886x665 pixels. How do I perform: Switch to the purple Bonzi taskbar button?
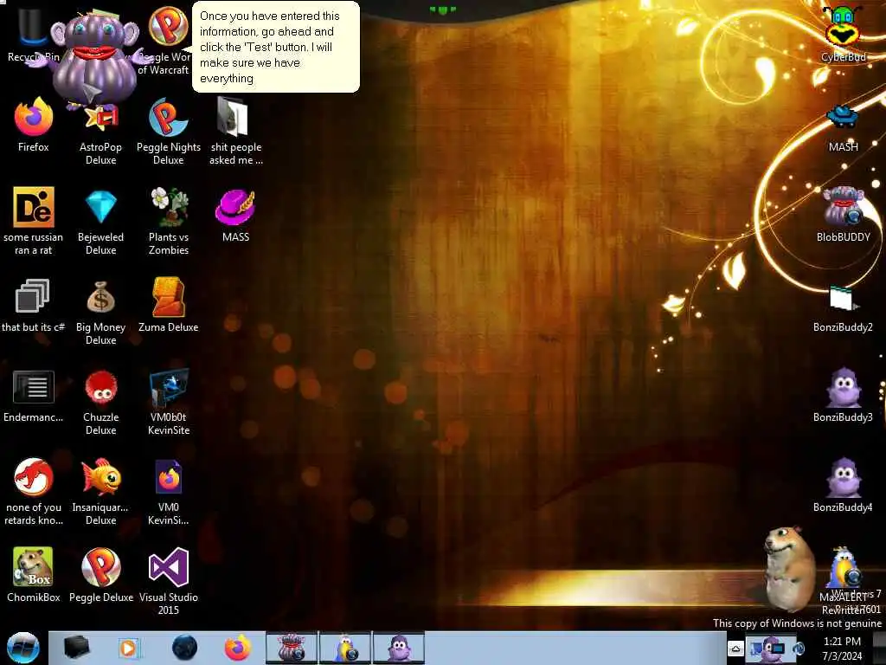pos(398,648)
